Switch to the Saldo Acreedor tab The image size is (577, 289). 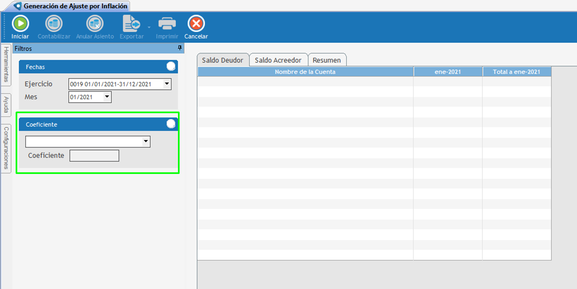coord(278,60)
